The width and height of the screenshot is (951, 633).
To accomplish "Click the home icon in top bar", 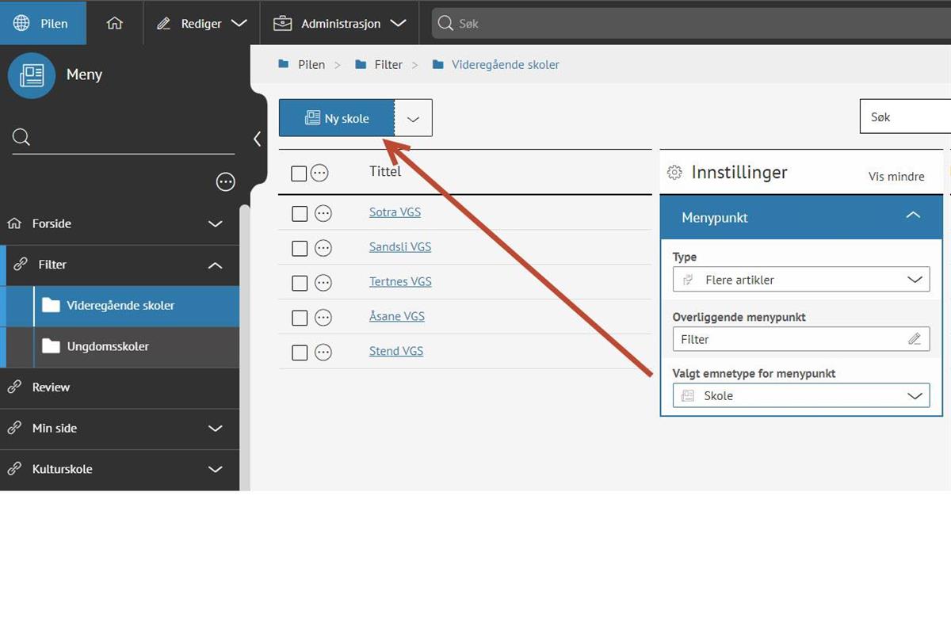I will (115, 23).
